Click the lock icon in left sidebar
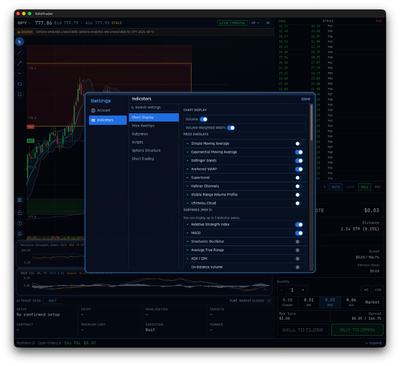The image size is (400, 366). coord(20,213)
